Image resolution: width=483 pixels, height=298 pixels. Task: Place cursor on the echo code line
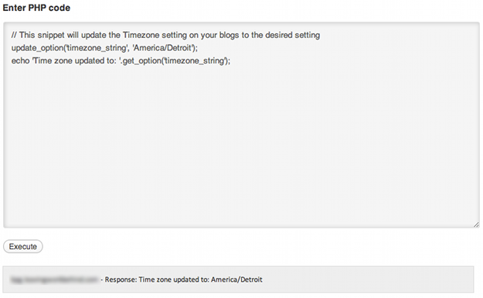pyautogui.click(x=121, y=61)
